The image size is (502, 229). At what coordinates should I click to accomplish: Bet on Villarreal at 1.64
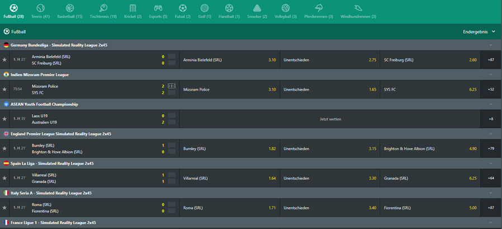(x=230, y=178)
